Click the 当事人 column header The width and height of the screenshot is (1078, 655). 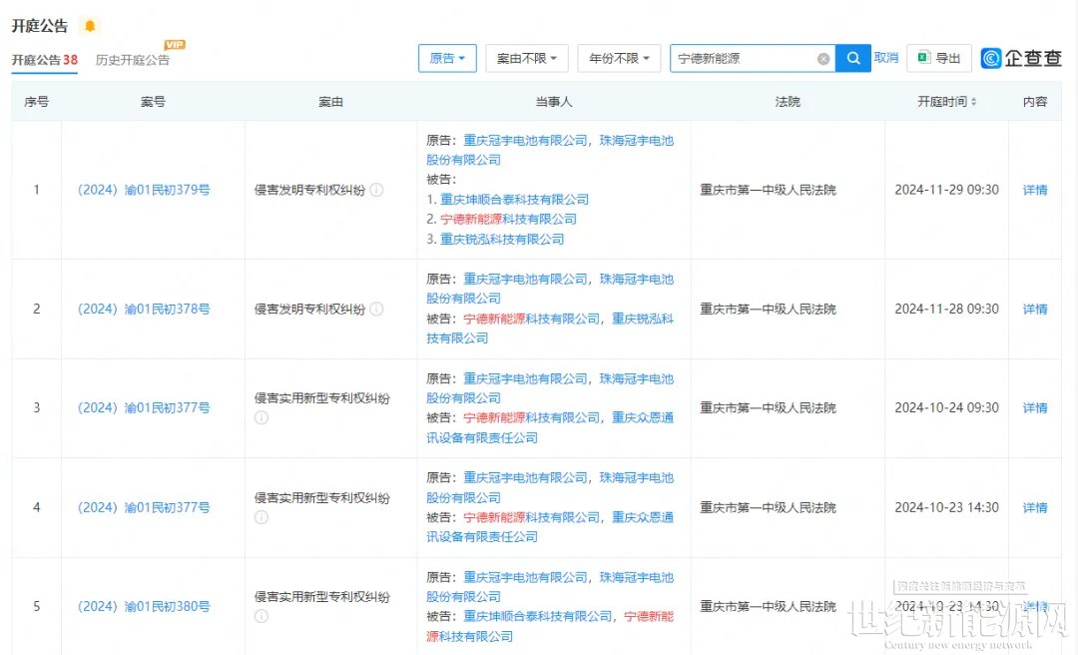(554, 102)
